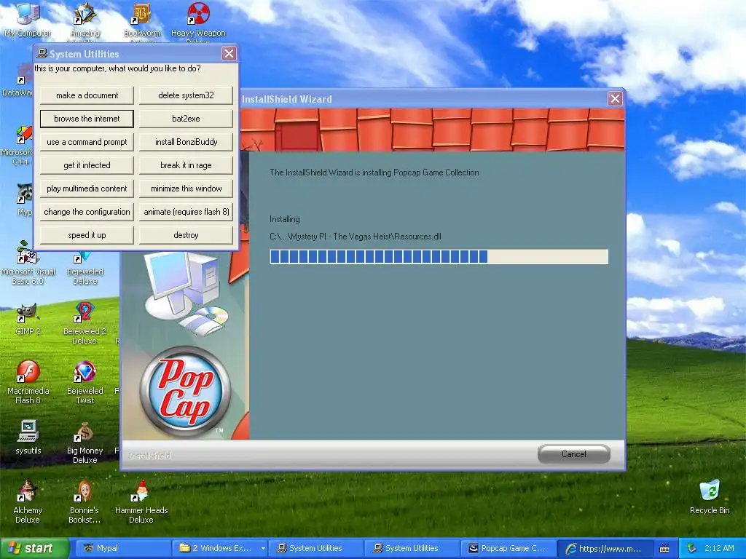Viewport: 746px width, 559px height.
Task: Open the Macromedia Flash 8 desktop icon
Action: [x=28, y=383]
